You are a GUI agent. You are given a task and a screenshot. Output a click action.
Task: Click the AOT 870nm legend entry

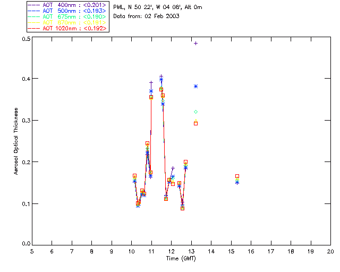tap(67, 22)
